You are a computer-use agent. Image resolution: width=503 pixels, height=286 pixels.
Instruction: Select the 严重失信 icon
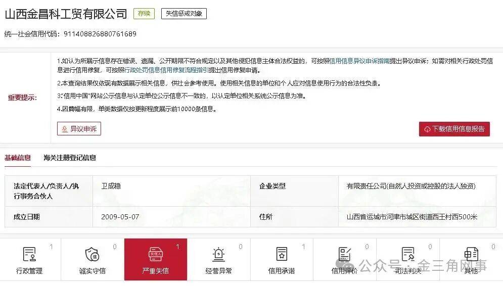tap(155, 254)
